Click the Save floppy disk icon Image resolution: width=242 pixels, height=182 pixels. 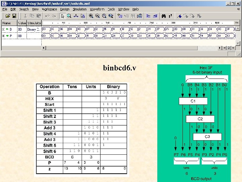point(14,16)
